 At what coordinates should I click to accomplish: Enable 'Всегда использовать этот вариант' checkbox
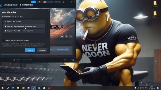pyautogui.click(x=4, y=40)
